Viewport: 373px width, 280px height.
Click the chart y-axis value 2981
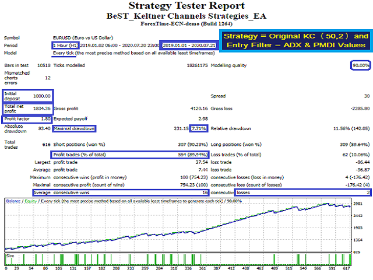tap(358, 204)
